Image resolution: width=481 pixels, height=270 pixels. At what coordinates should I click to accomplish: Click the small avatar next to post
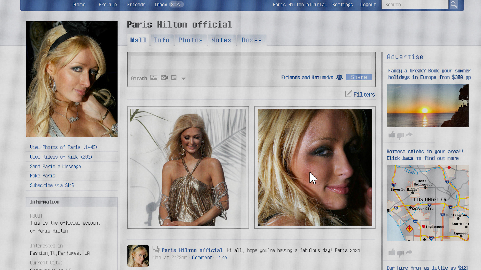coord(138,256)
